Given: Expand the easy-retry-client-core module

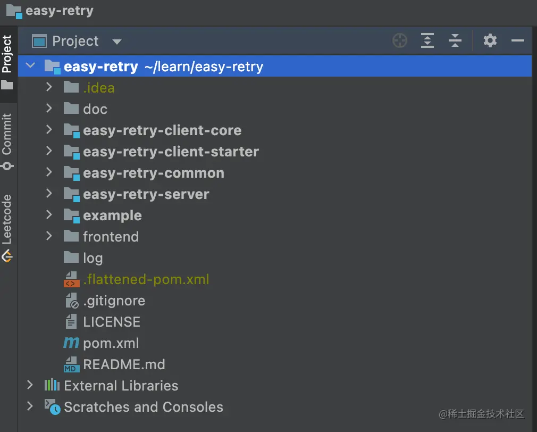Looking at the screenshot, I should click(49, 129).
